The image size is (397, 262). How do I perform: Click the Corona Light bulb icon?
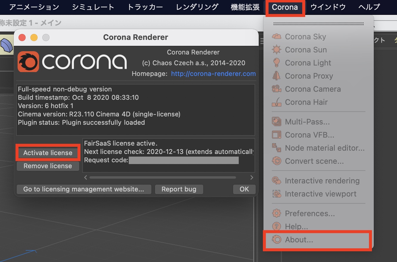(277, 63)
